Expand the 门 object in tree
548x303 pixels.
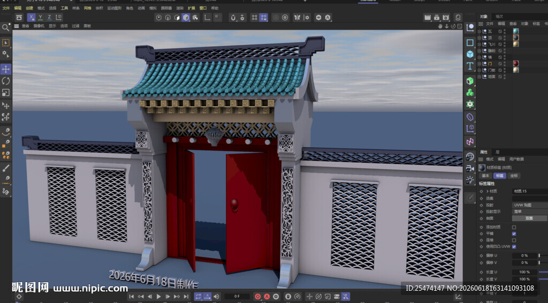click(x=479, y=64)
